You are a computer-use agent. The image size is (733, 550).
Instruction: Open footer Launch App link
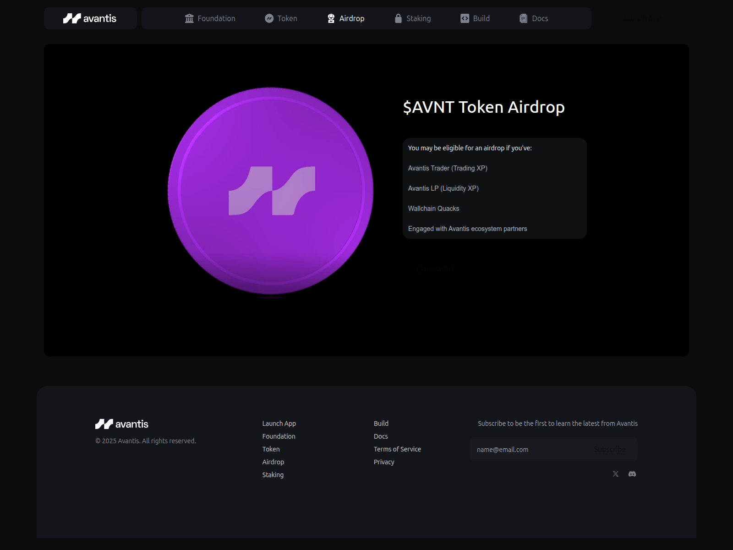[x=279, y=423]
